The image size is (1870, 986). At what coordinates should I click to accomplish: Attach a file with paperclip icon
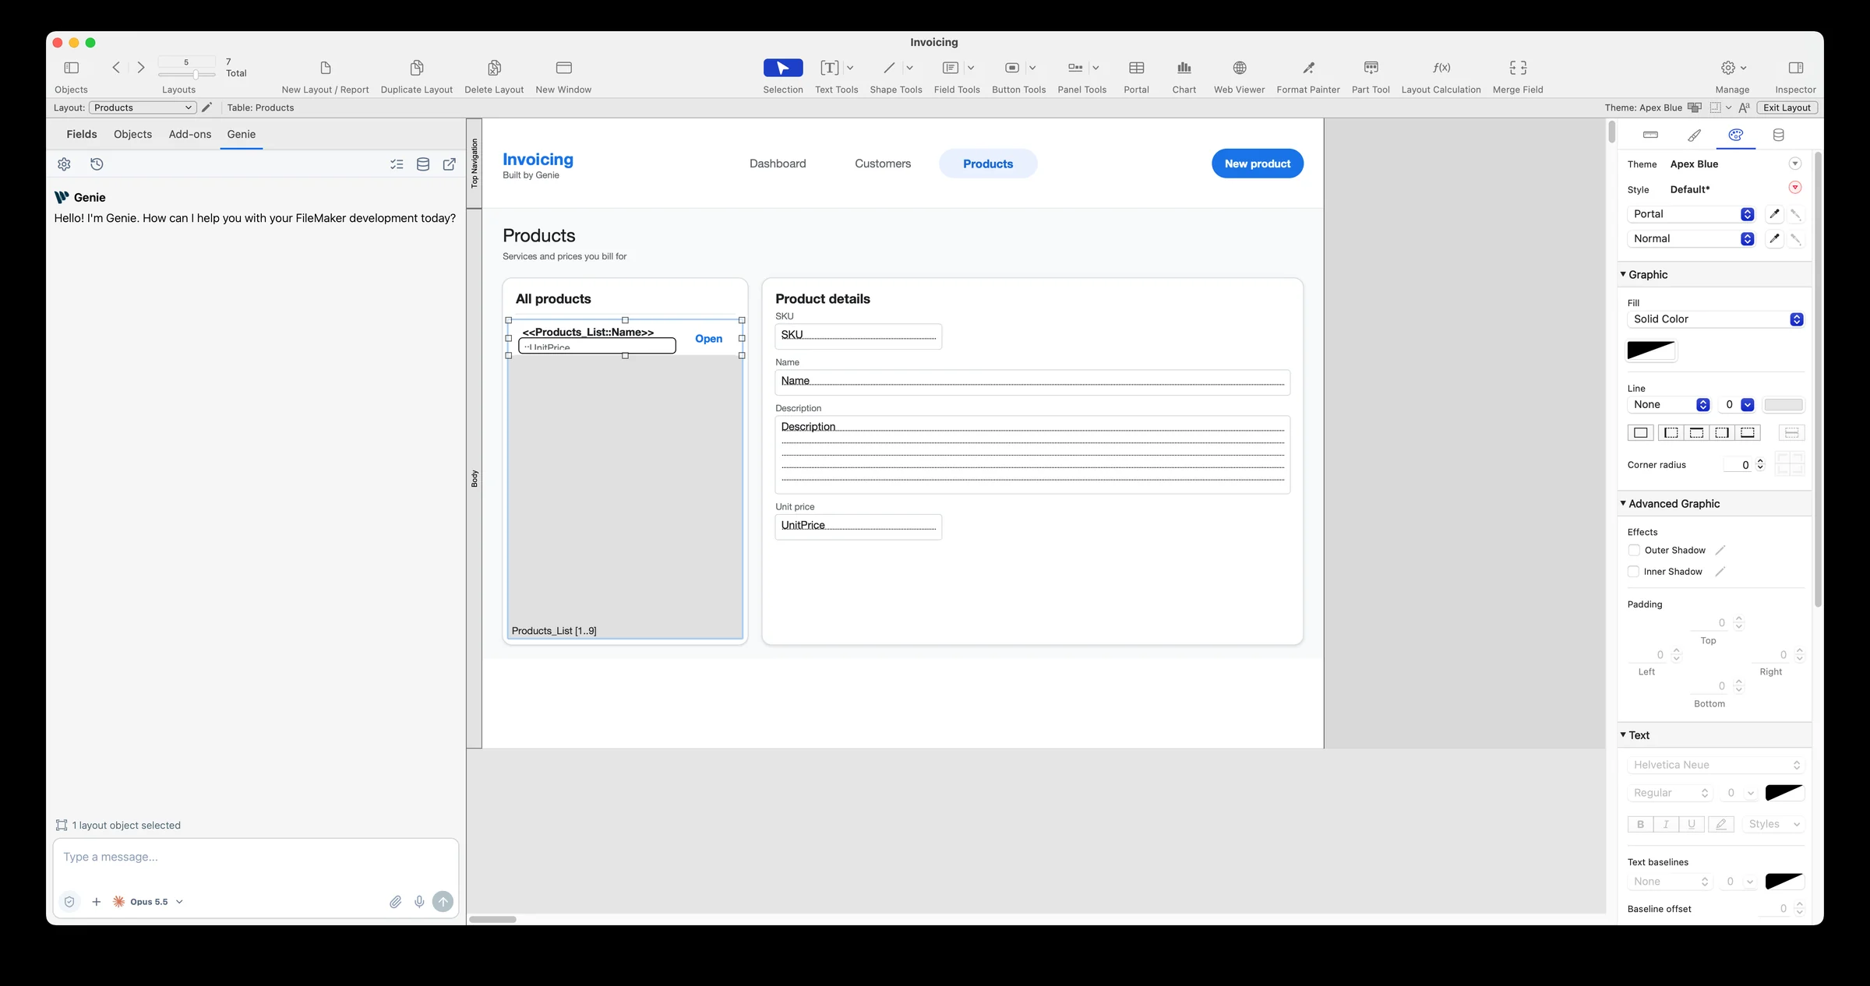pos(395,901)
